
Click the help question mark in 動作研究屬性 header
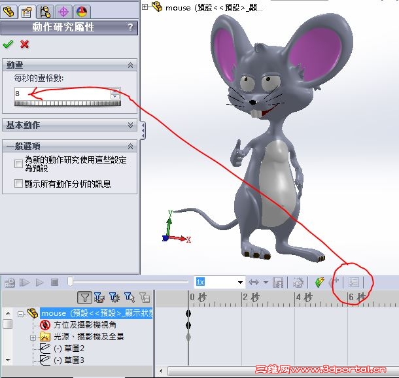(x=130, y=27)
